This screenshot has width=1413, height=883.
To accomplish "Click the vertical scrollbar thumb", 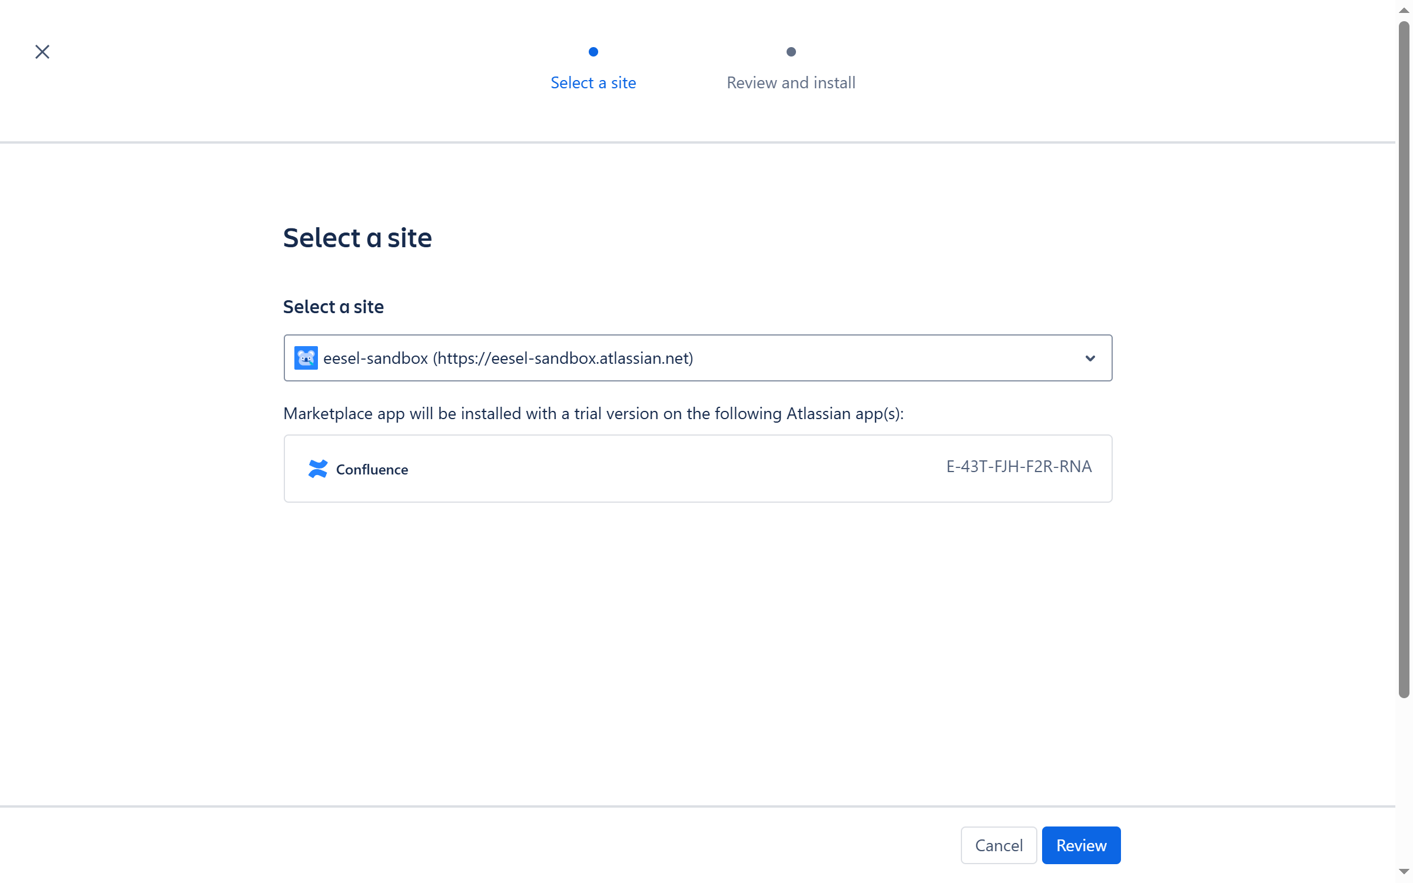I will (1404, 359).
